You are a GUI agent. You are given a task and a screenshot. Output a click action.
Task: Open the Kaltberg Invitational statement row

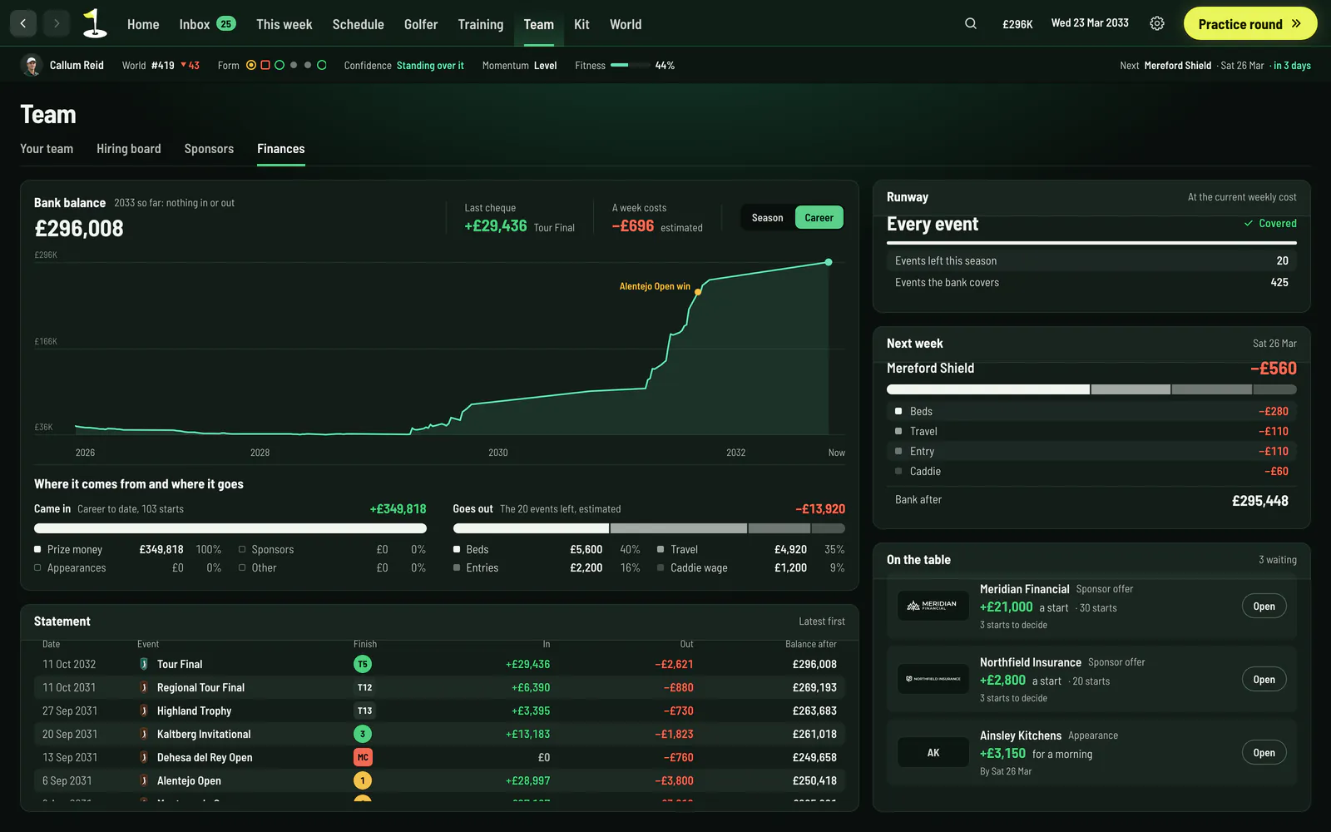[x=439, y=734]
